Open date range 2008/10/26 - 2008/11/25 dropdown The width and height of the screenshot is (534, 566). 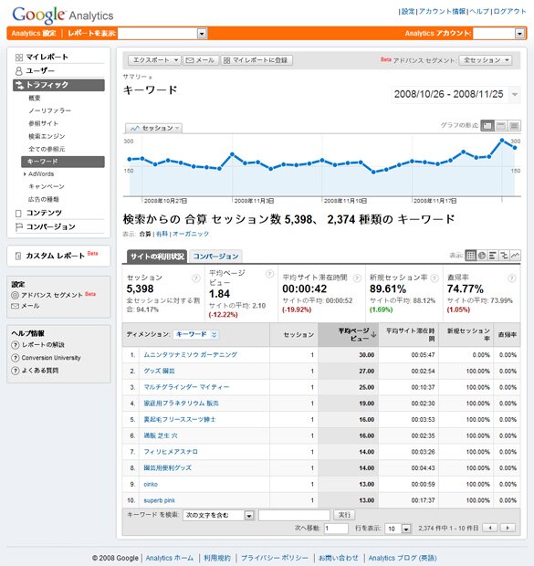click(455, 95)
